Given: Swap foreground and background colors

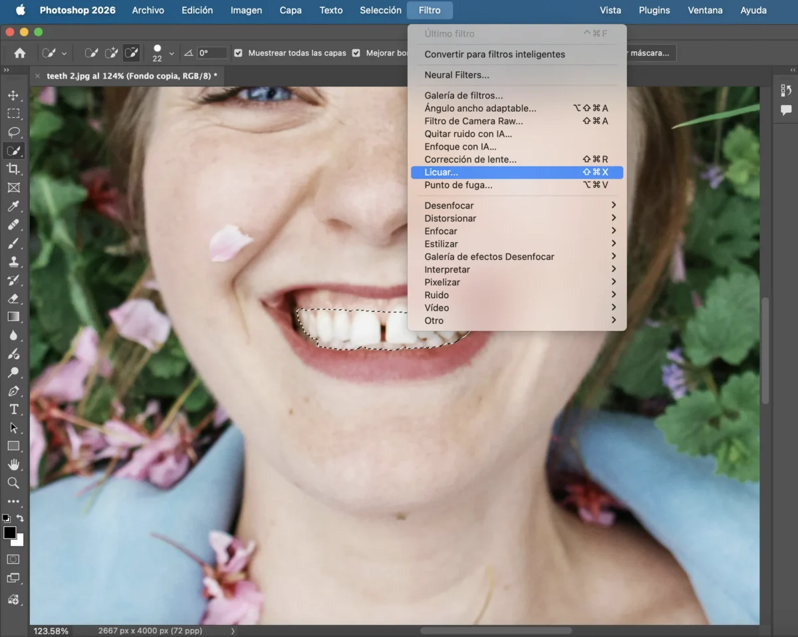Looking at the screenshot, I should point(21,518).
